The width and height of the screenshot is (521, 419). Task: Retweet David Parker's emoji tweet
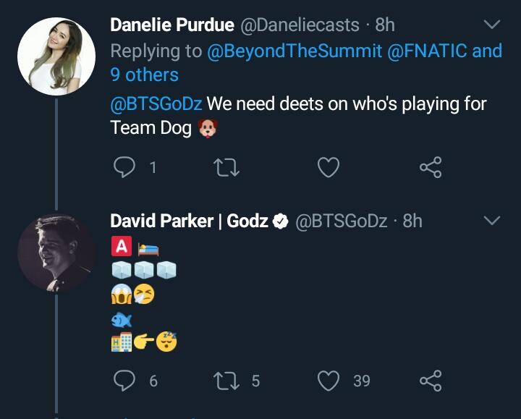click(226, 380)
